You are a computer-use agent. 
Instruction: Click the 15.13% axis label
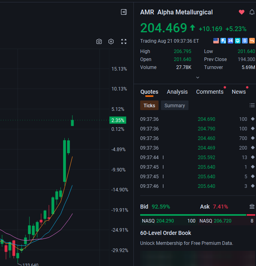[119, 69]
